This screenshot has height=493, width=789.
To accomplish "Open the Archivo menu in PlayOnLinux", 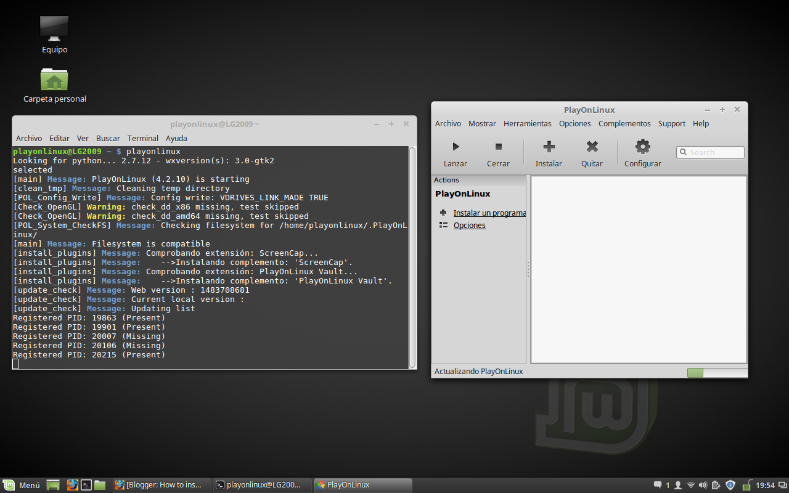I will pyautogui.click(x=448, y=123).
